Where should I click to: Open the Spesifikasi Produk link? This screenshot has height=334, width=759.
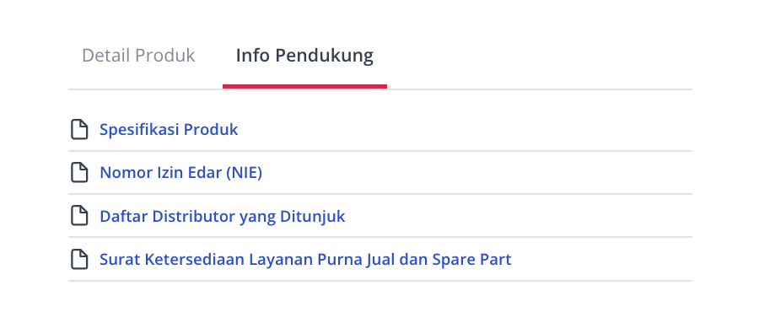pyautogui.click(x=169, y=130)
